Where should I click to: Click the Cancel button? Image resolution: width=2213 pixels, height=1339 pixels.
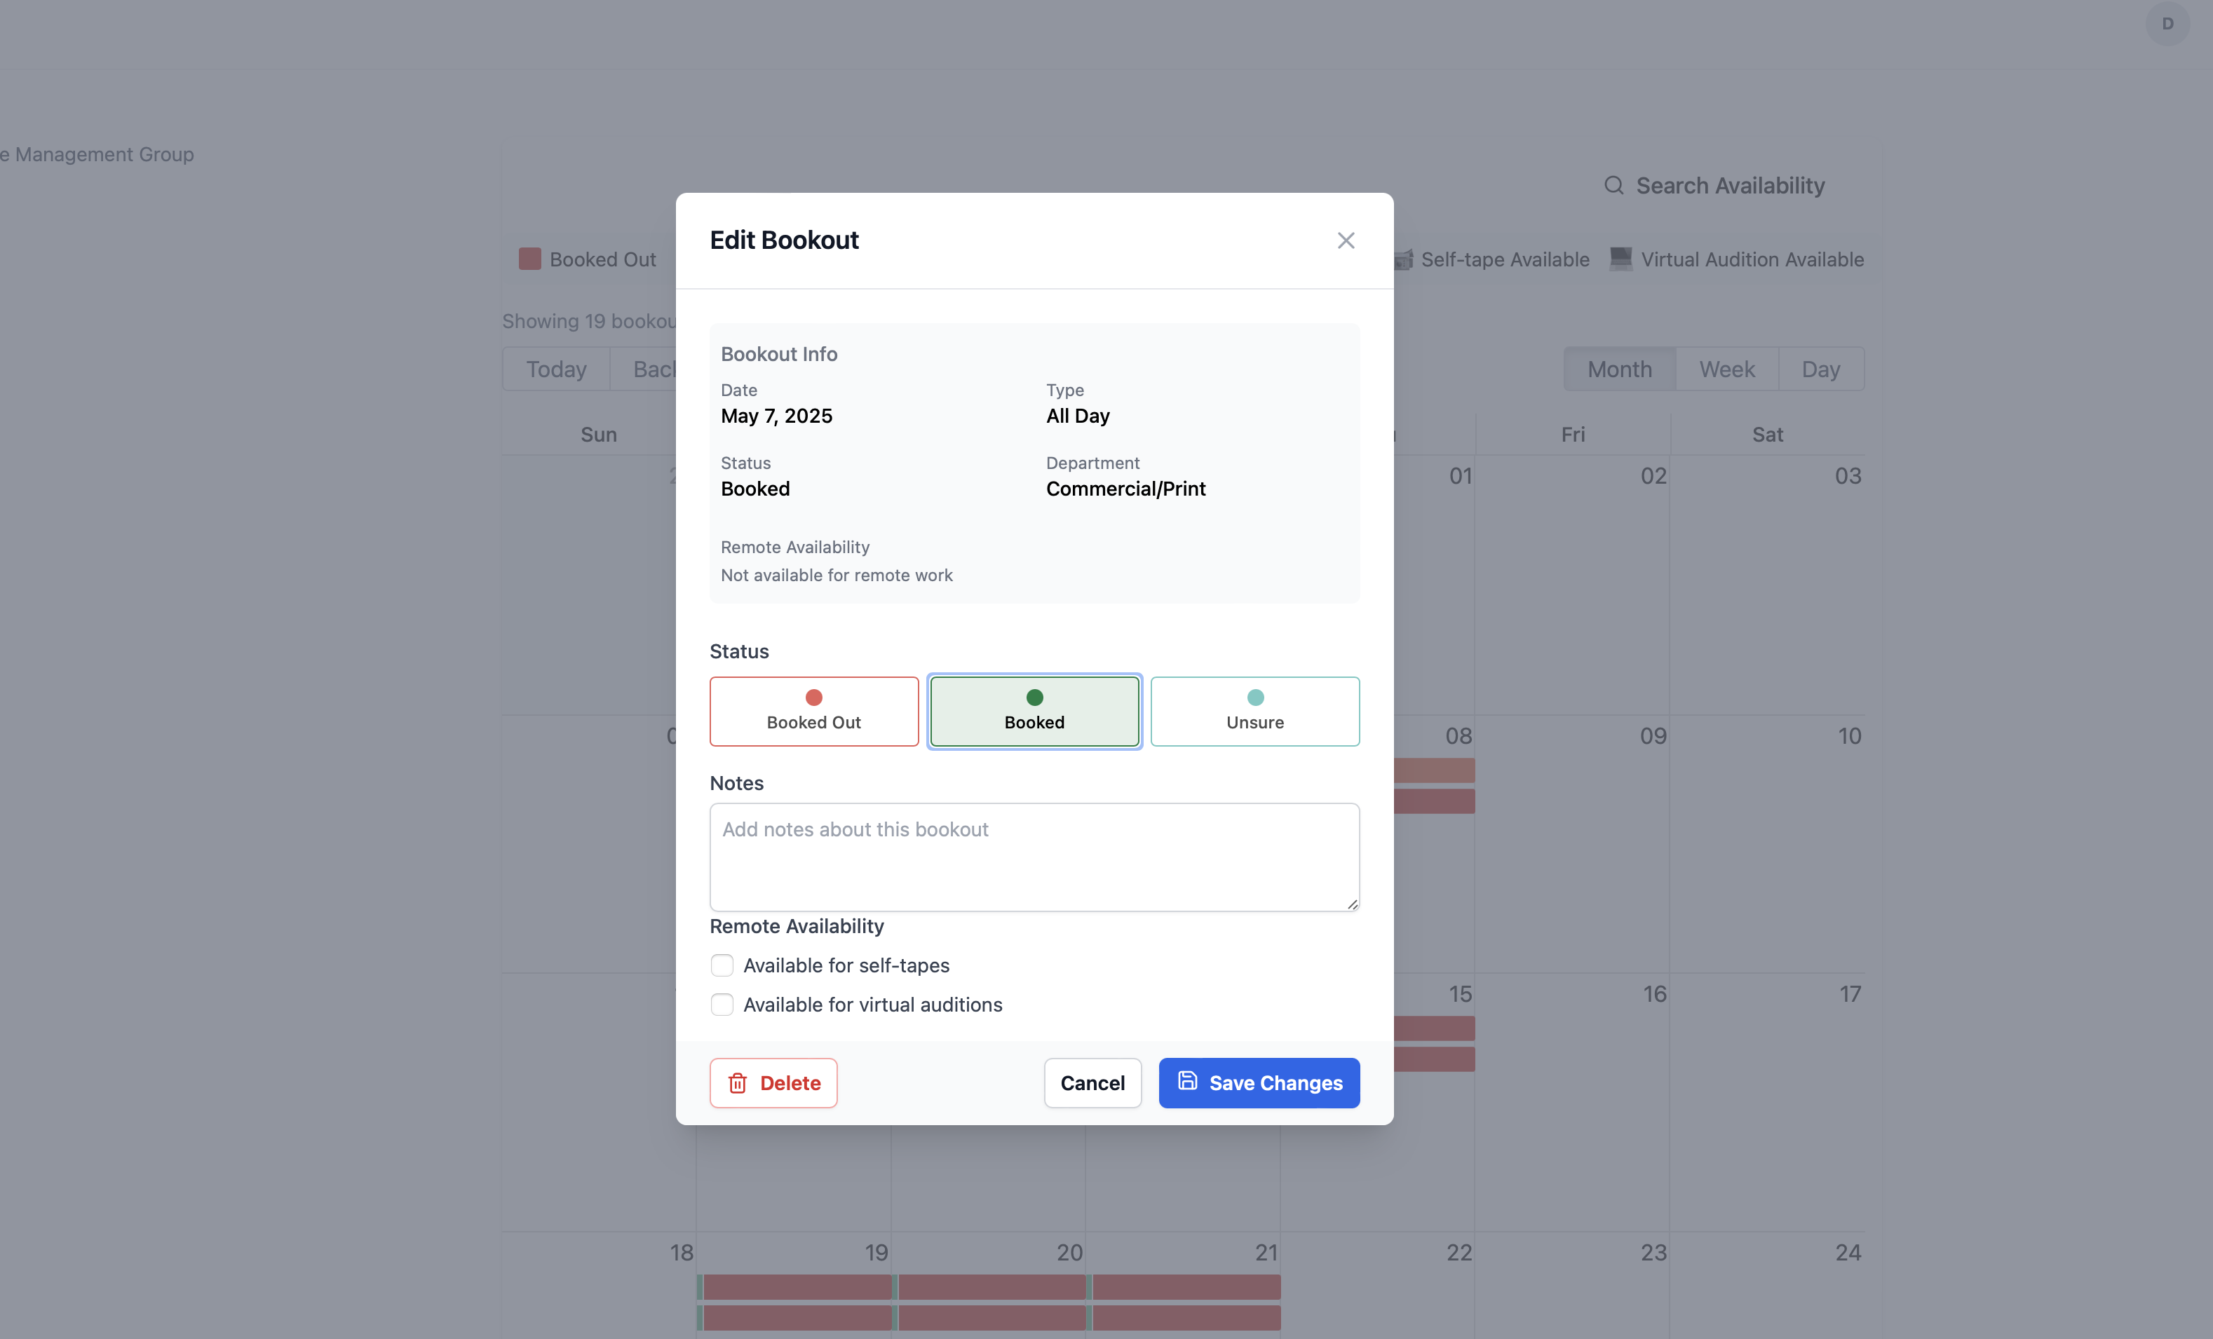point(1092,1083)
